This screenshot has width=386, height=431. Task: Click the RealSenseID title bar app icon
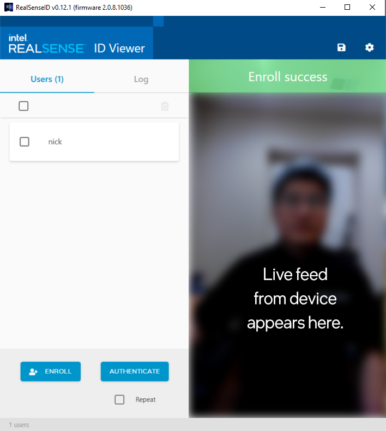click(x=9, y=7)
